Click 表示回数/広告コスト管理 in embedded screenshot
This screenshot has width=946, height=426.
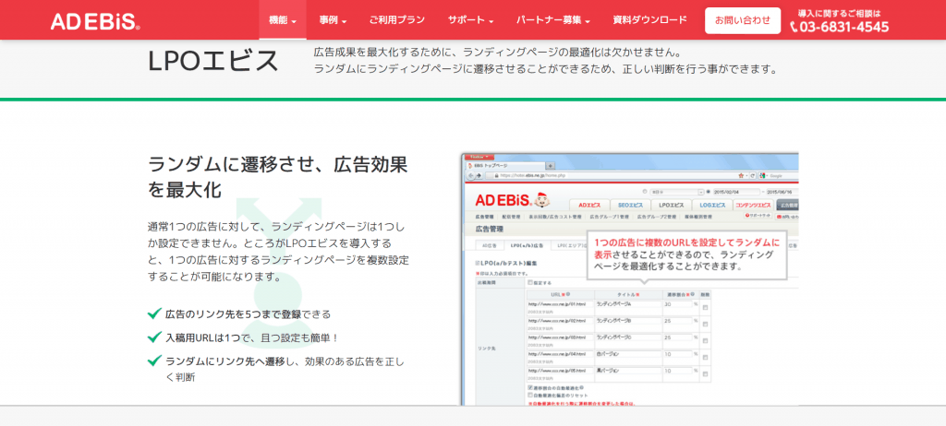554,217
